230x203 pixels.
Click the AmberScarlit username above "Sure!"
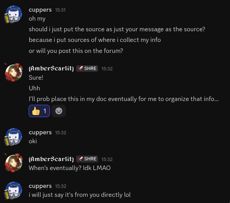pos(51,68)
